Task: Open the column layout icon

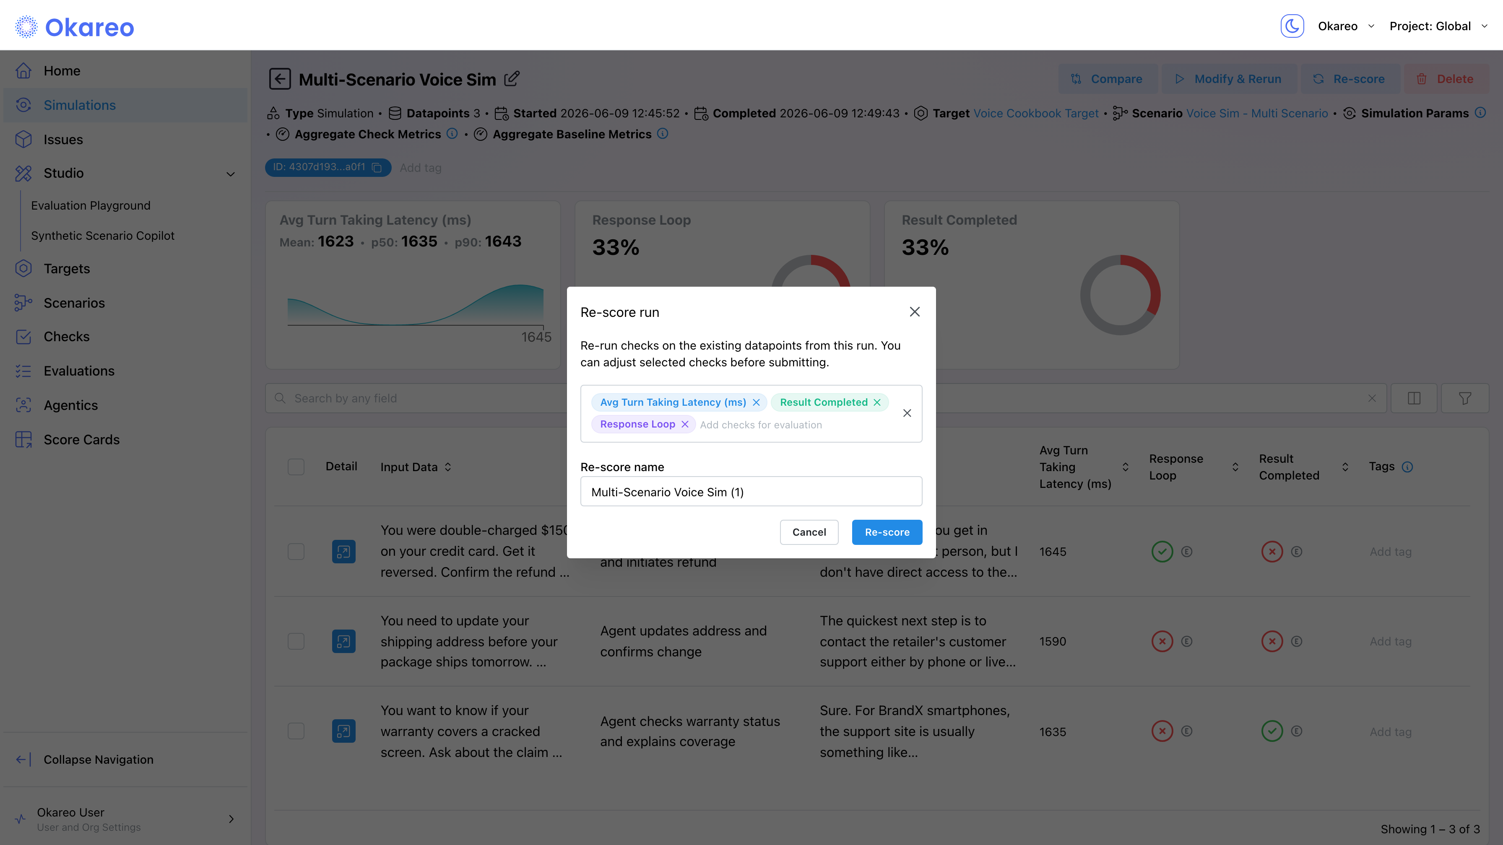Action: [1414, 398]
